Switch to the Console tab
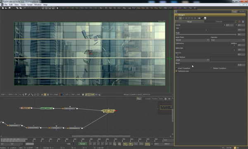 tap(148, 99)
